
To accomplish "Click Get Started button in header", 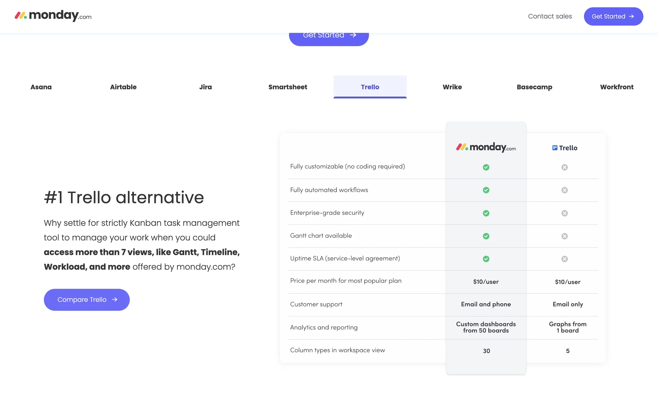I will 613,16.
